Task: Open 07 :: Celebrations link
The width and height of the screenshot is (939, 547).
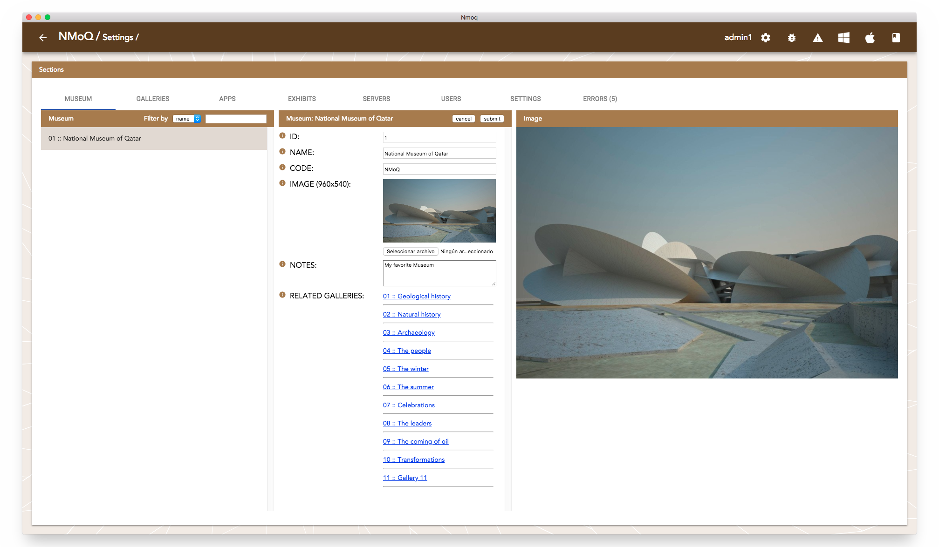Action: [409, 405]
